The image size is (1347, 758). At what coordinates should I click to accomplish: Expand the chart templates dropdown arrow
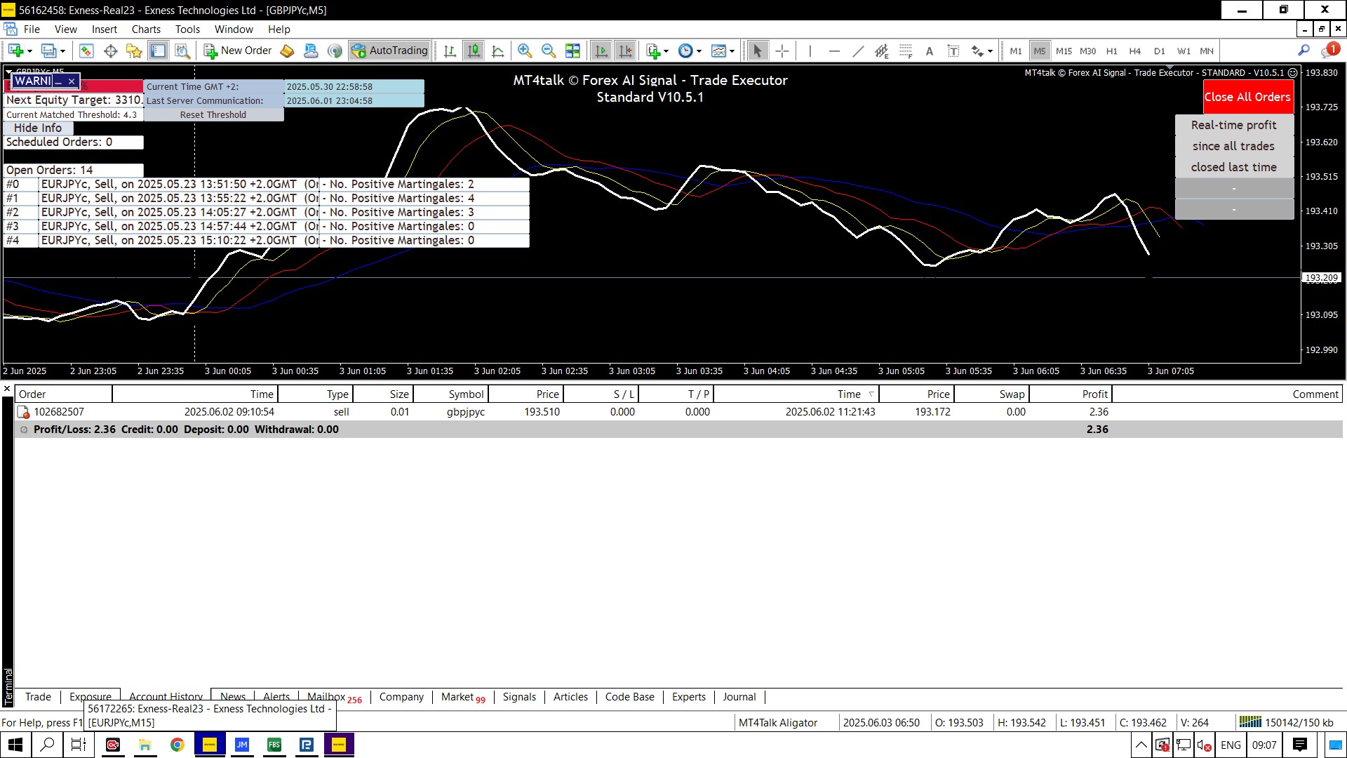[732, 51]
